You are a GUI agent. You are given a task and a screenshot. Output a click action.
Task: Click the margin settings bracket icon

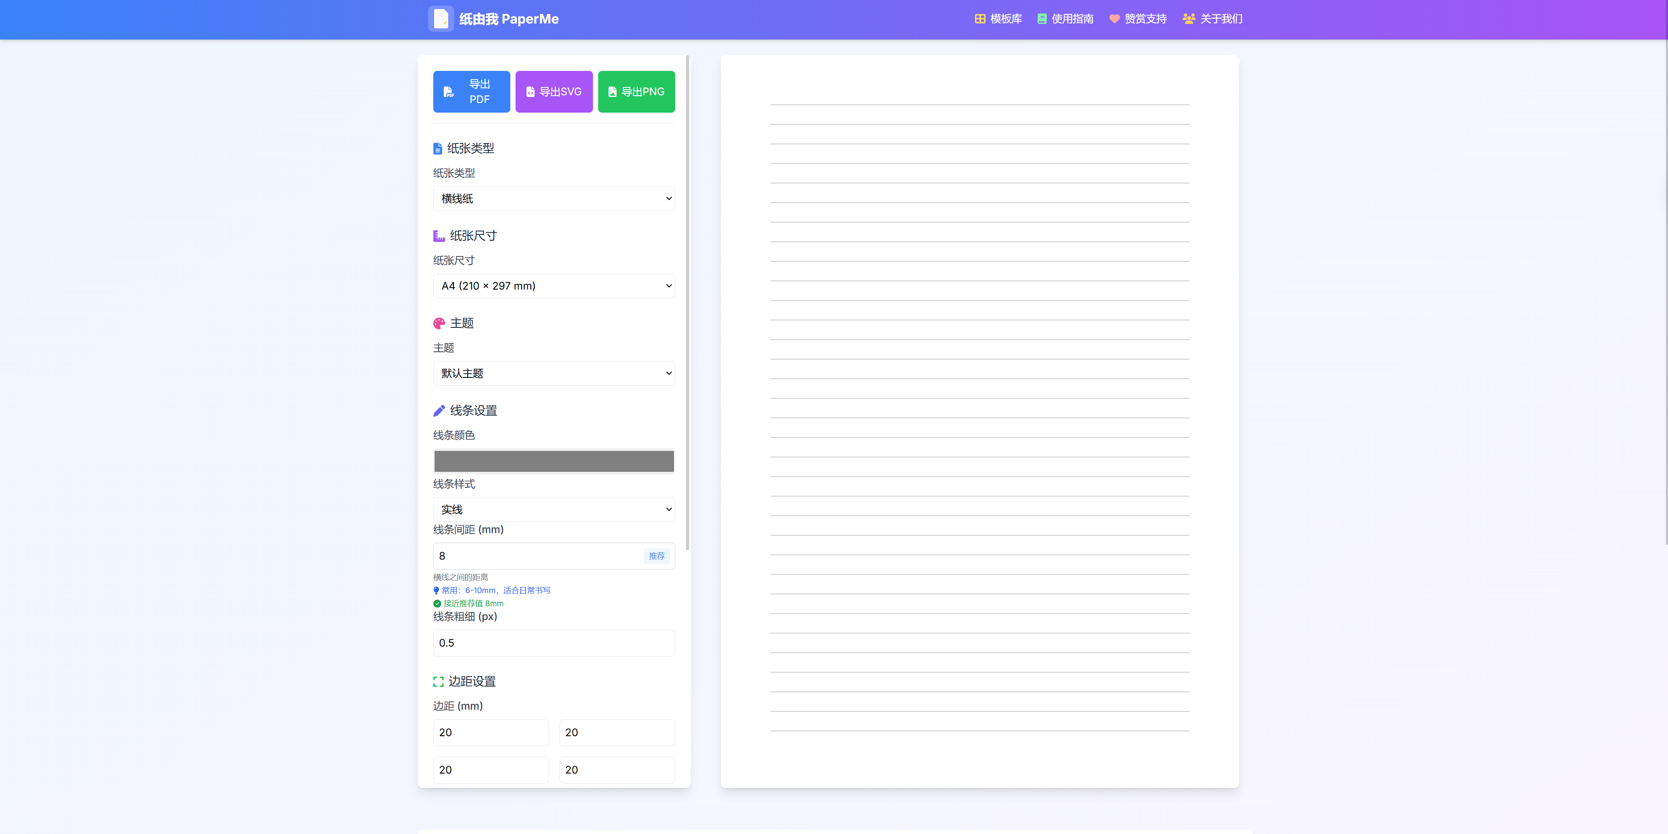click(439, 681)
